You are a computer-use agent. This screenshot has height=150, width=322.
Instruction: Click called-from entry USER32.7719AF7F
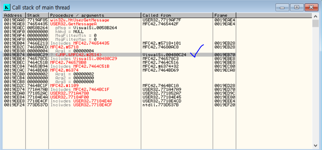[x=162, y=20]
